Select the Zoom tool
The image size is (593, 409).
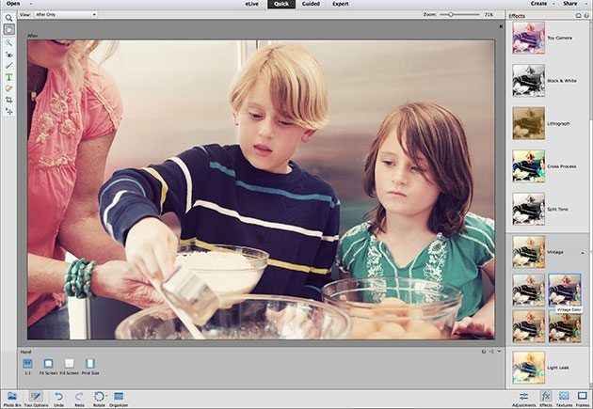click(8, 18)
